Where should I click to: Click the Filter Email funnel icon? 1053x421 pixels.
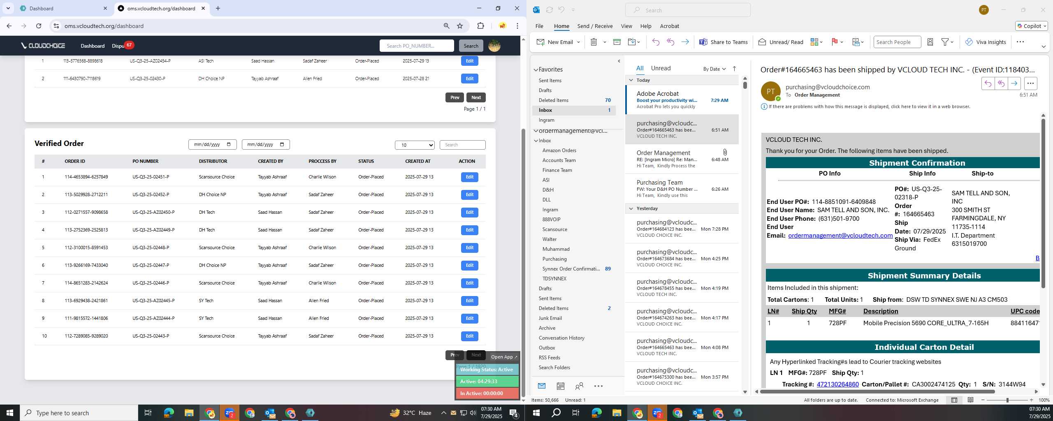click(945, 42)
